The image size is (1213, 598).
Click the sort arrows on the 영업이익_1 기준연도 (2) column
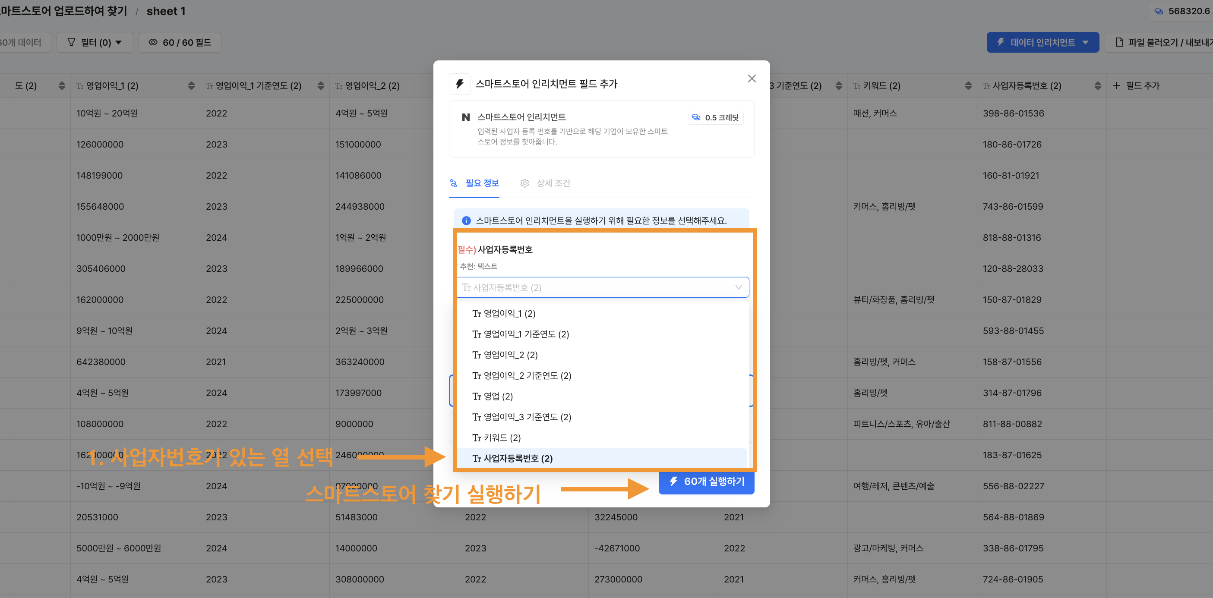321,85
